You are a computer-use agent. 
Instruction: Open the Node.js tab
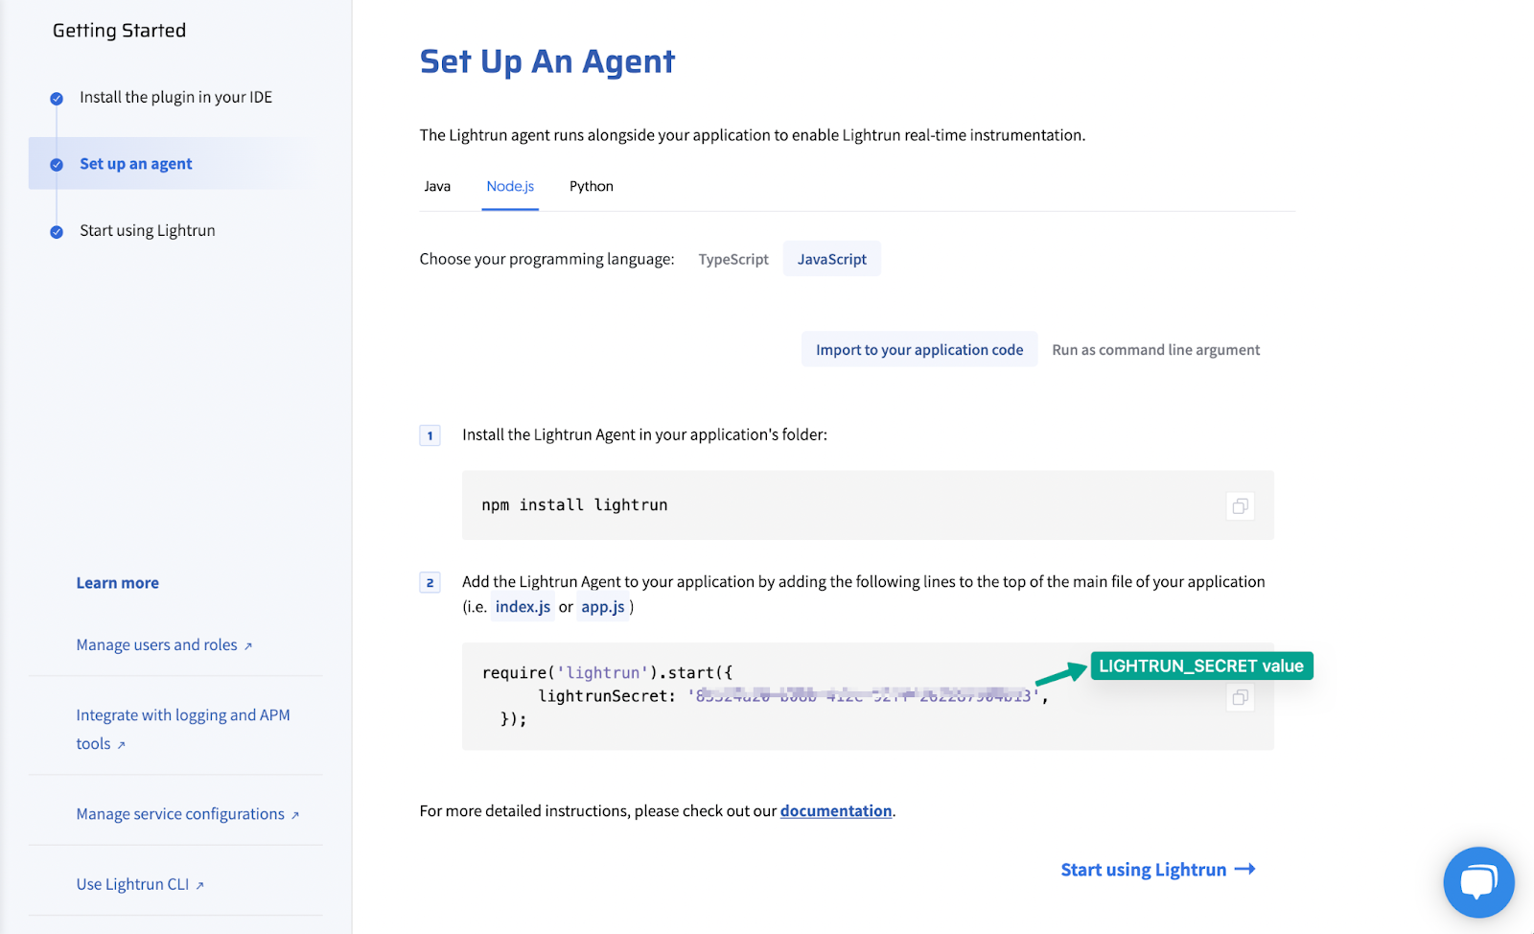(510, 186)
